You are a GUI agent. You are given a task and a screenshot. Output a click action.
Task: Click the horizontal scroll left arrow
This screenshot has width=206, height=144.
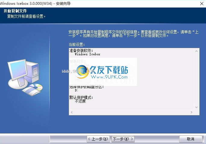72,112
